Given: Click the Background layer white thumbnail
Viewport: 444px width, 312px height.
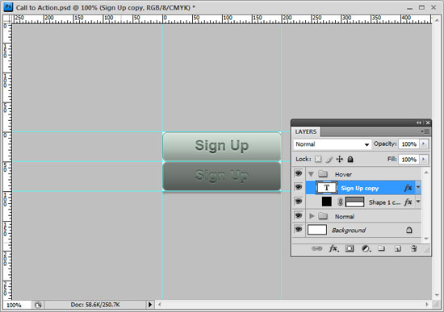Looking at the screenshot, I should [317, 230].
